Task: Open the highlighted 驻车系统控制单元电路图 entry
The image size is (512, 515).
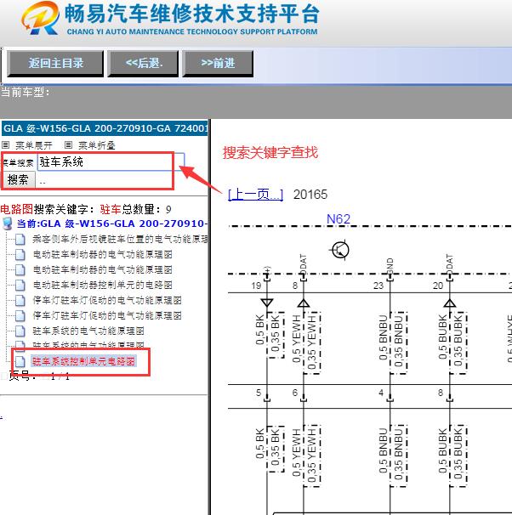Action: pos(83,361)
